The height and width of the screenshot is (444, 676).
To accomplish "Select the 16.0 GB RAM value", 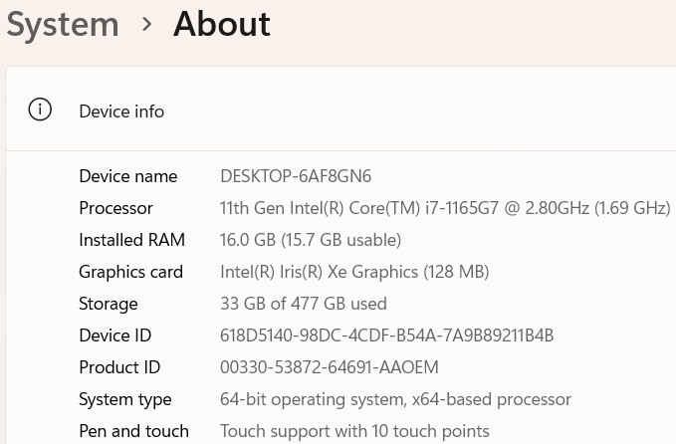I will (311, 240).
